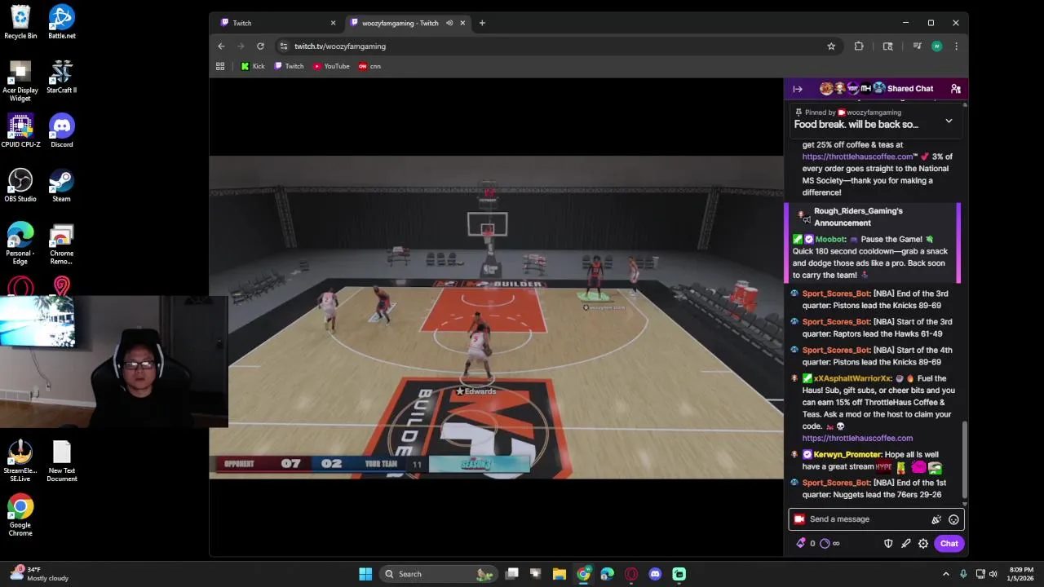The height and width of the screenshot is (587, 1044).
Task: Open the throttlehauscoffee.com link under xXAsphaltWarriorXx's message
Action: (x=857, y=438)
